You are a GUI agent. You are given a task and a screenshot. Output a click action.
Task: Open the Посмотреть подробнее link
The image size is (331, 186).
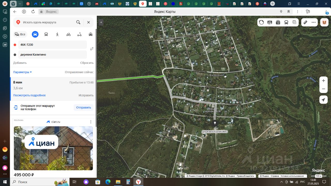29,95
